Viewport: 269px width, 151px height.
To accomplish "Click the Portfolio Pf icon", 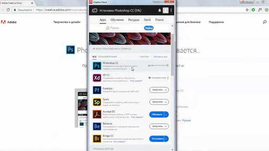I will coord(97,90).
